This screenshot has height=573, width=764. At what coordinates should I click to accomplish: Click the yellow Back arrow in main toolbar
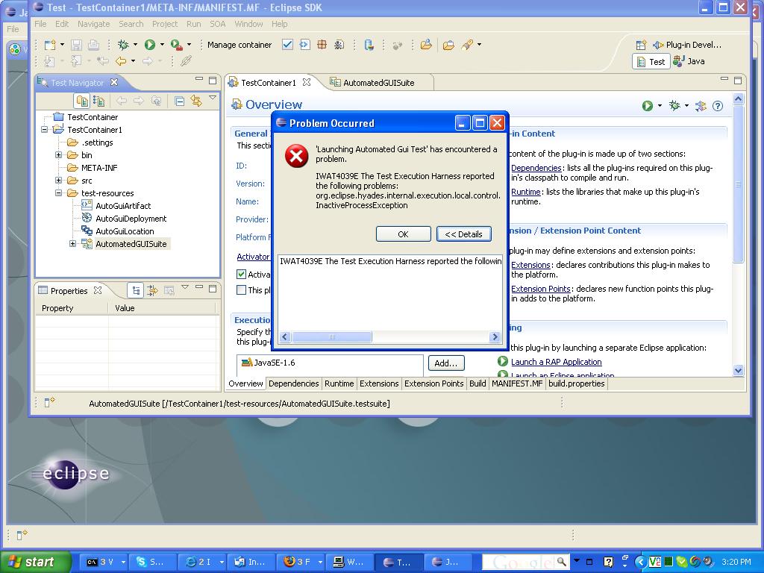click(x=121, y=61)
